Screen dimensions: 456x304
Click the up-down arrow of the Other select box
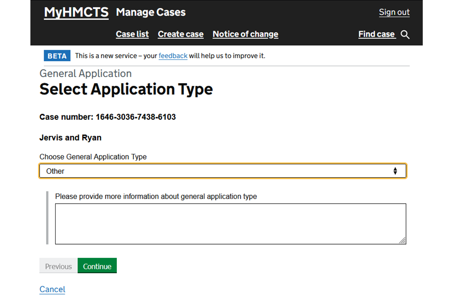[395, 171]
